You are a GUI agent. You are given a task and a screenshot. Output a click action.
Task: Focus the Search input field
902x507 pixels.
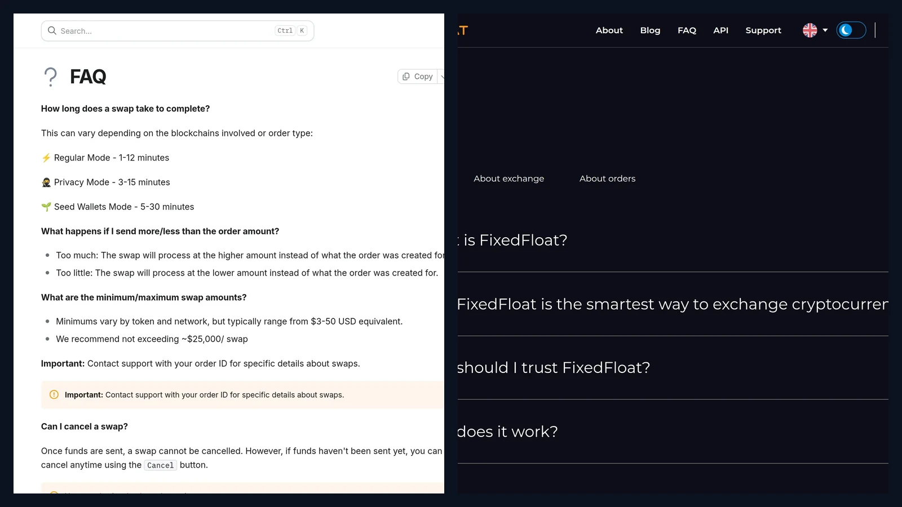[178, 31]
